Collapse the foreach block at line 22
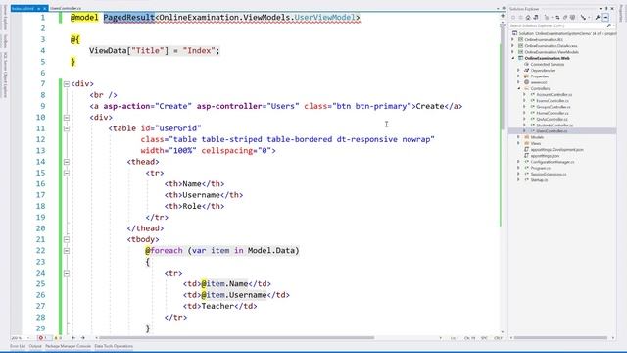Screen dimensions: 627x353 click(67, 251)
